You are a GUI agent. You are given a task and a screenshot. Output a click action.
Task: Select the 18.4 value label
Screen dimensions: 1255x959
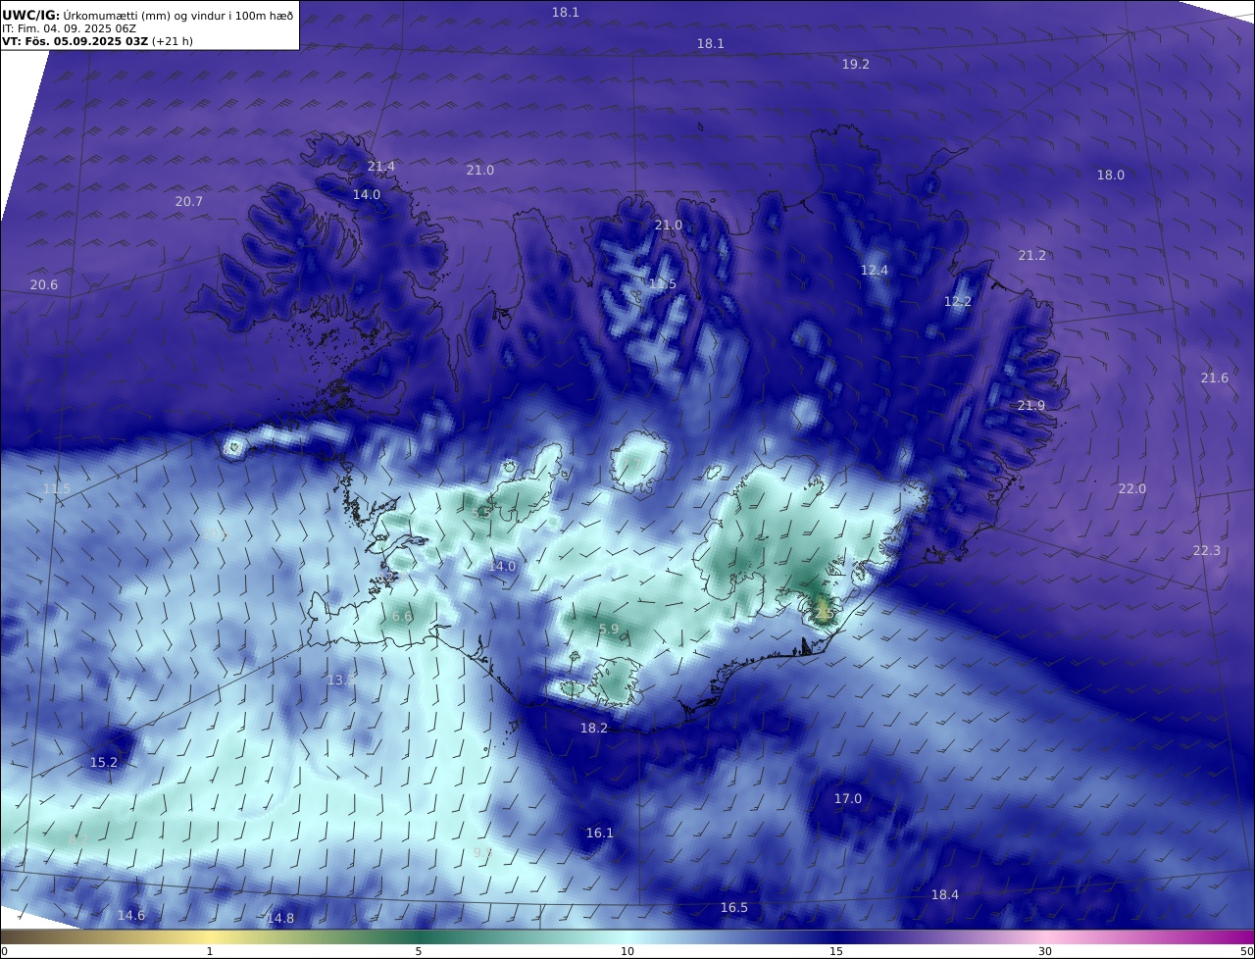[945, 895]
